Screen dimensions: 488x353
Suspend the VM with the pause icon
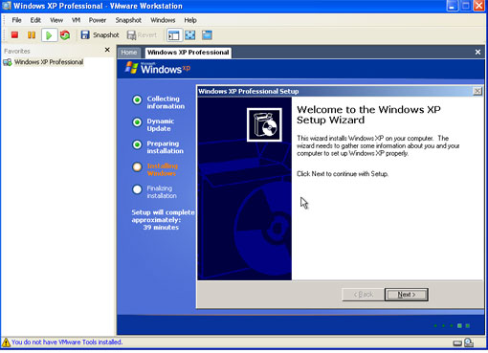coord(32,34)
